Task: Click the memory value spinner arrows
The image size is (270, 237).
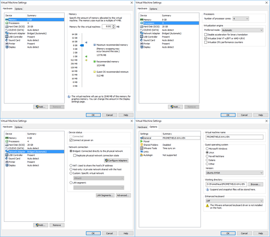Action: [114, 26]
